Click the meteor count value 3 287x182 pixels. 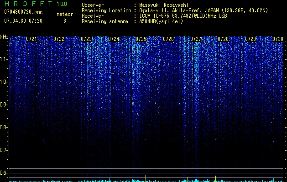pos(65,21)
